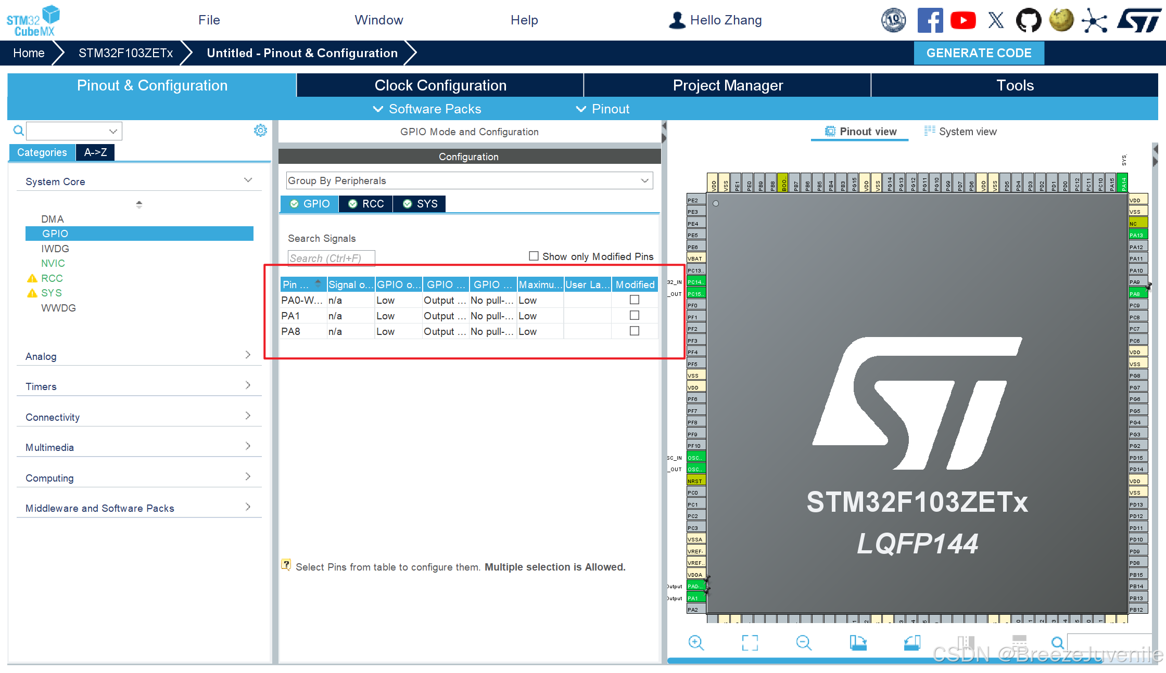Zoom out of the chip pinout

pos(804,643)
